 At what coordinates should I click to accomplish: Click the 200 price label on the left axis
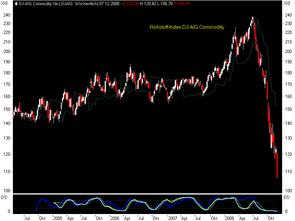pyautogui.click(x=7, y=52)
